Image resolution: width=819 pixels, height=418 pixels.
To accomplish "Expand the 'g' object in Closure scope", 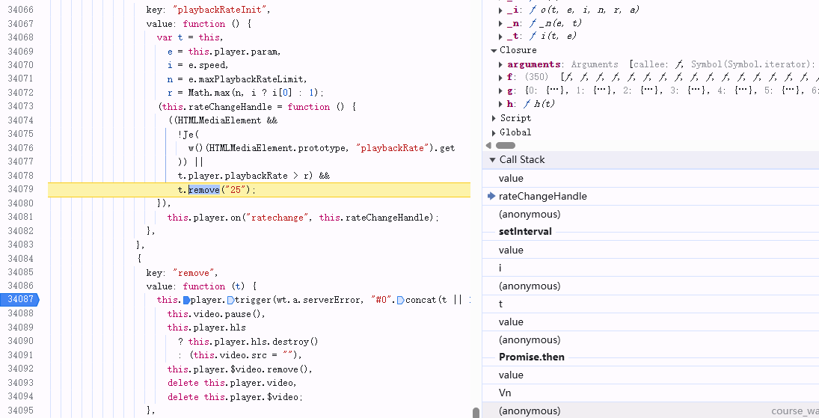I will pyautogui.click(x=501, y=90).
